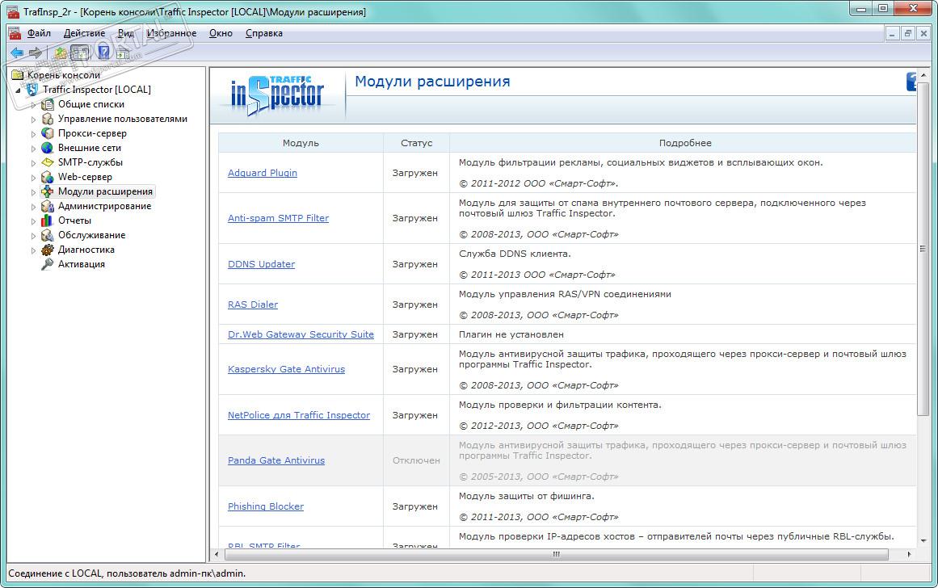
Task: Toggle the Show/Hide Console Tree toolbar icon
Action: tap(79, 52)
